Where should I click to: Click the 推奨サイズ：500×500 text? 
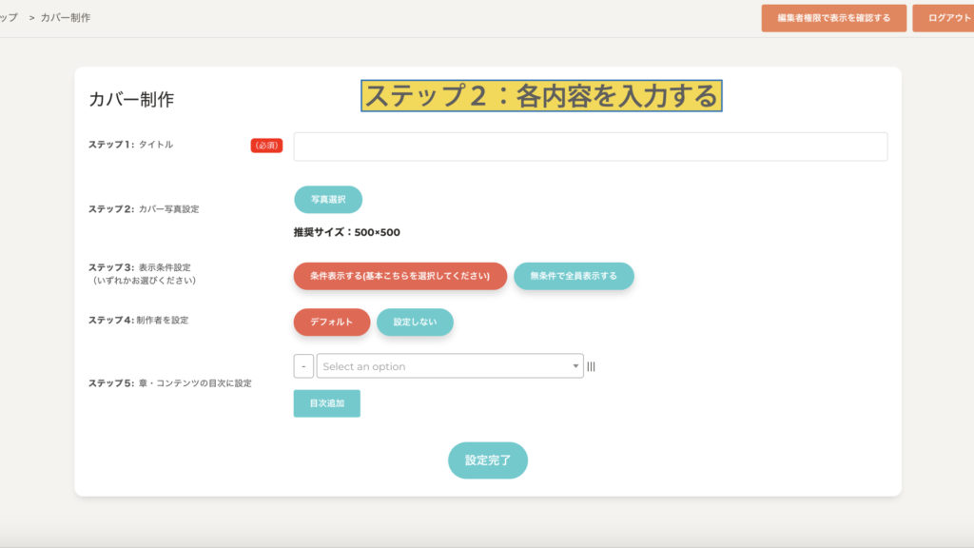pos(346,232)
